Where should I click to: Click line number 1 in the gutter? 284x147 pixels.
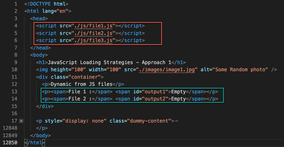tap(16, 4)
